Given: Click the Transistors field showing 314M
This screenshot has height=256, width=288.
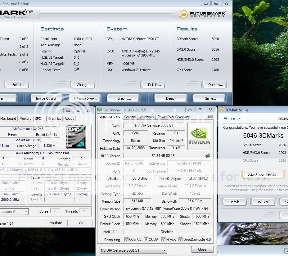Looking at the screenshot, I should [x=176, y=148].
